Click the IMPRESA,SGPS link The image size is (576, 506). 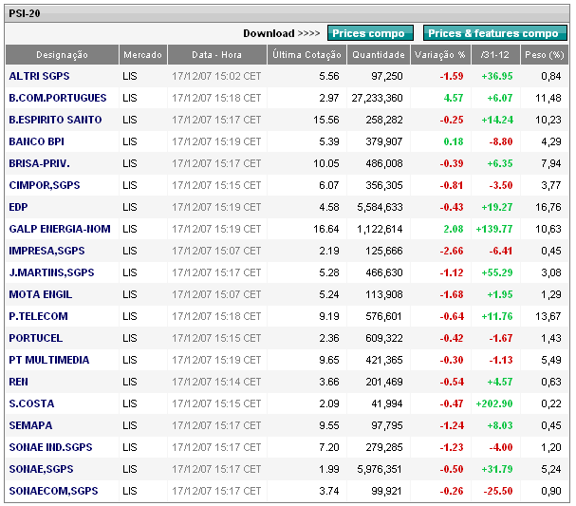(x=47, y=251)
